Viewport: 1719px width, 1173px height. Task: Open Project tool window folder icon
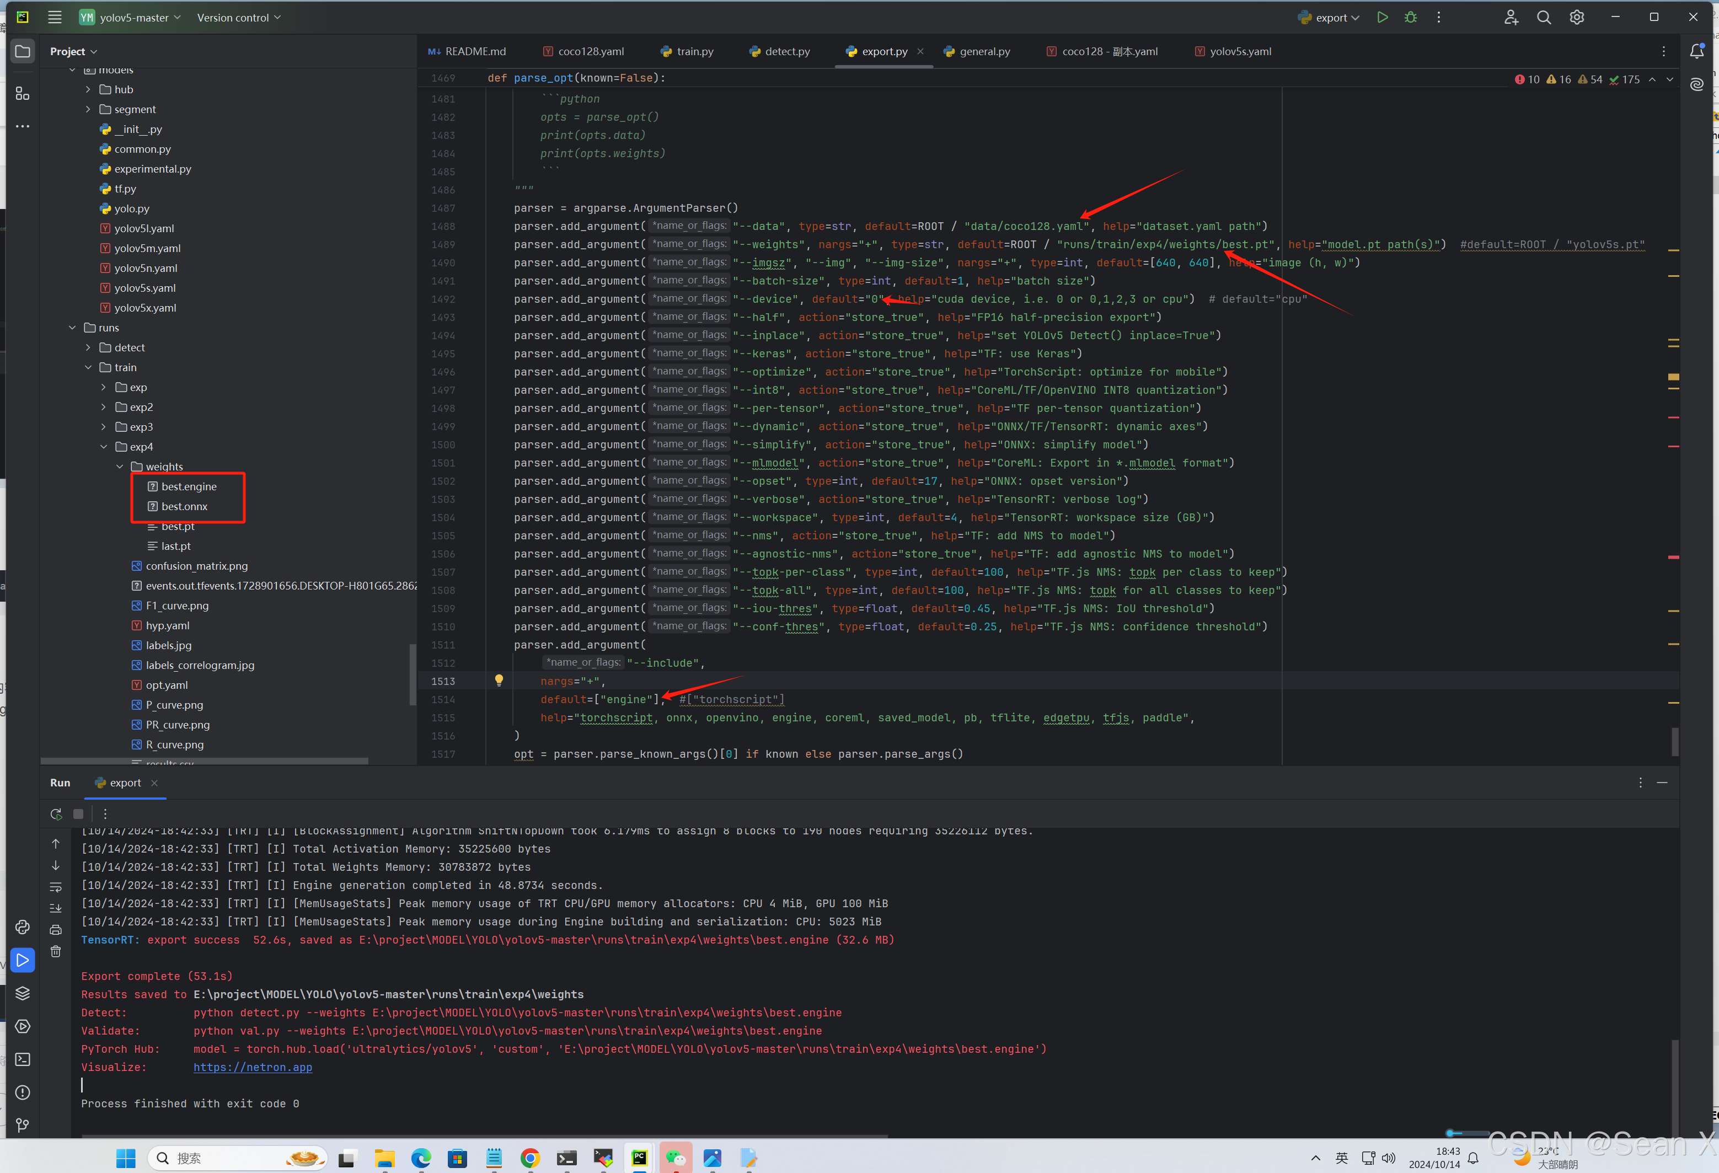pyautogui.click(x=23, y=51)
